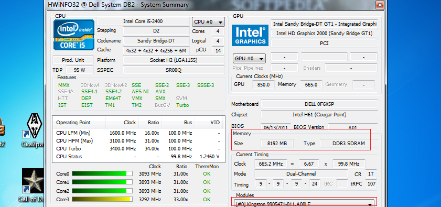The image size is (441, 207).
Task: Click the BIOS Version value A01
Action: click(x=353, y=127)
